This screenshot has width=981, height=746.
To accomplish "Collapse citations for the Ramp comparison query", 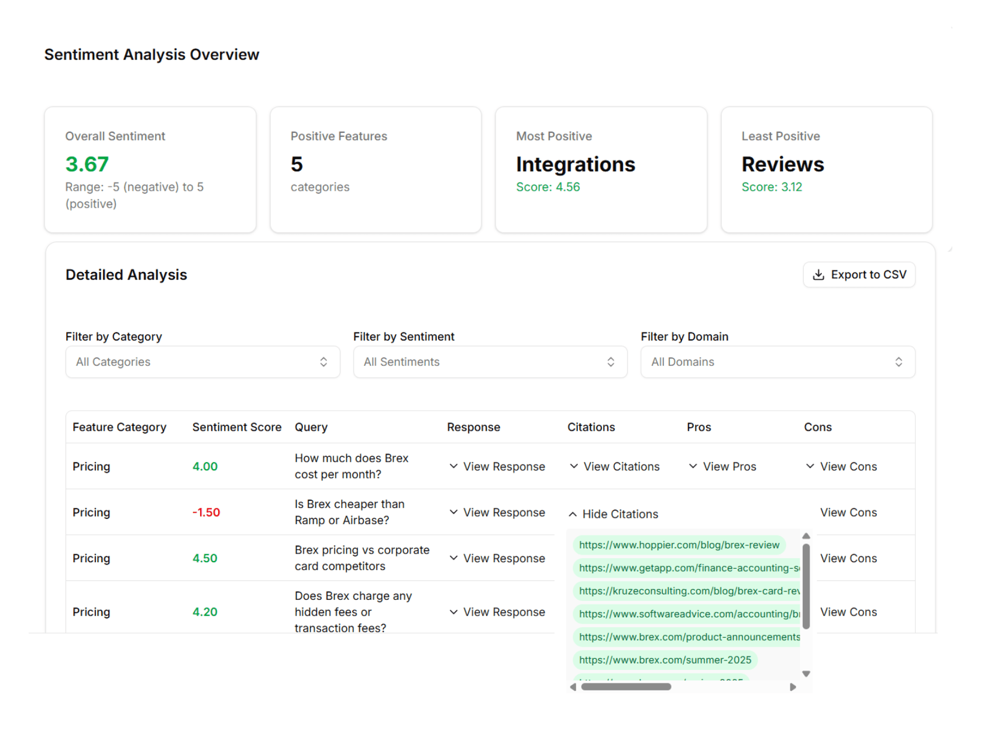I will 612,514.
